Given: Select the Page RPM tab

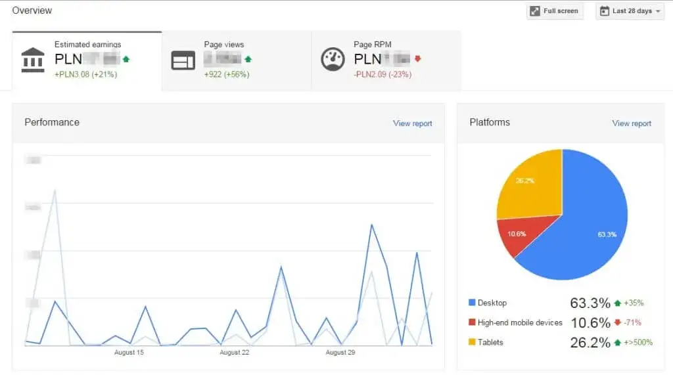Looking at the screenshot, I should pos(386,61).
